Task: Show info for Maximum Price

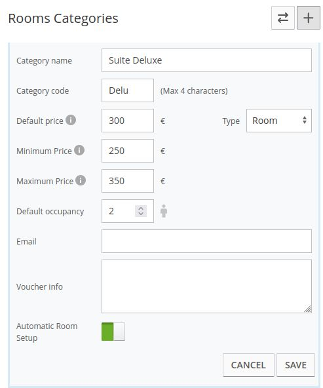Action: tap(81, 180)
